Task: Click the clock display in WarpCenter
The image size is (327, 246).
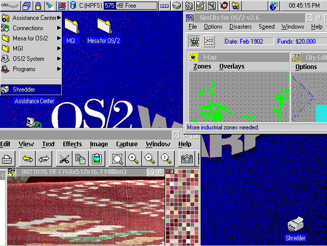Action: pos(303,6)
